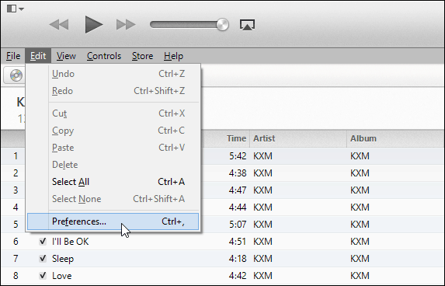
Task: Open the Store menu
Action: pyautogui.click(x=142, y=56)
